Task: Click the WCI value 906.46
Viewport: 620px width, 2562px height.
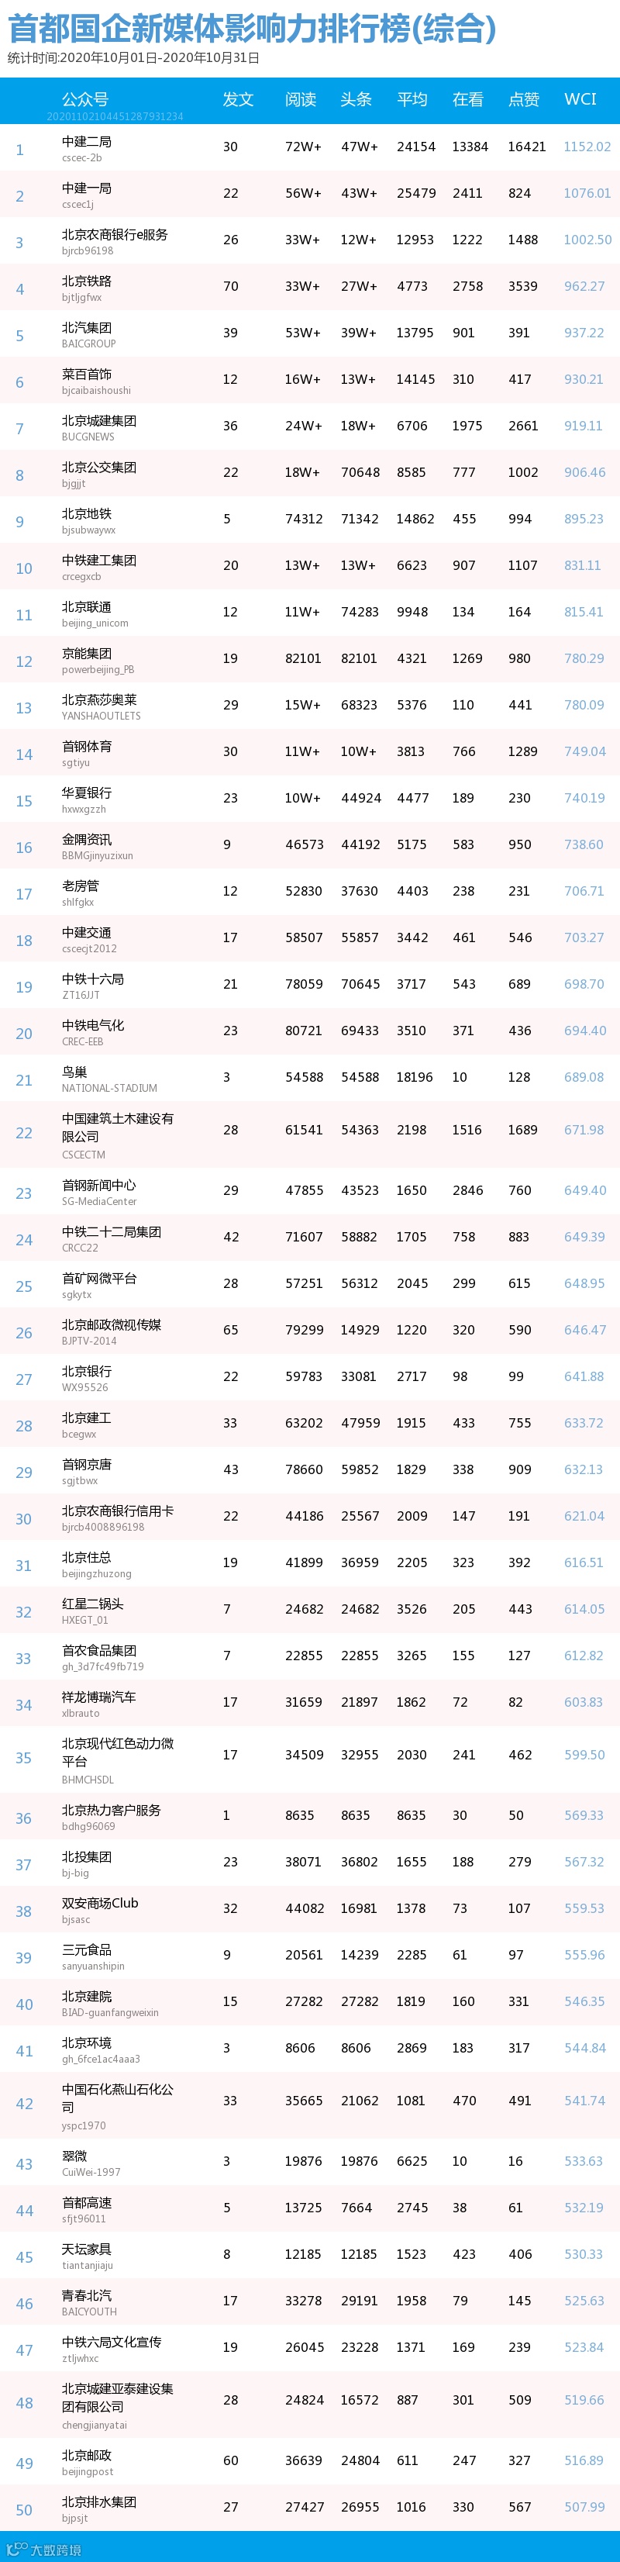Action: tap(584, 472)
